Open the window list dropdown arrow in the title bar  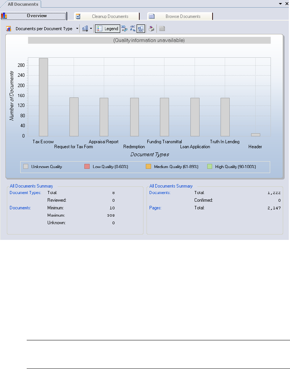pos(280,4)
